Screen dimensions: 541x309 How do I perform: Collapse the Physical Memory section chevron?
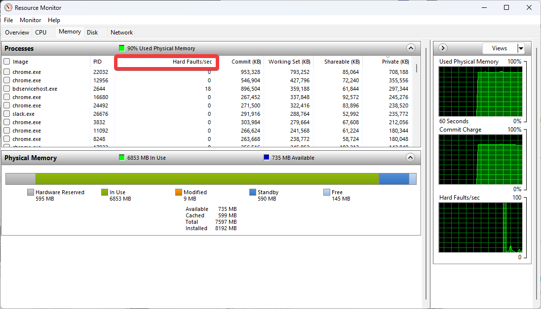(411, 158)
